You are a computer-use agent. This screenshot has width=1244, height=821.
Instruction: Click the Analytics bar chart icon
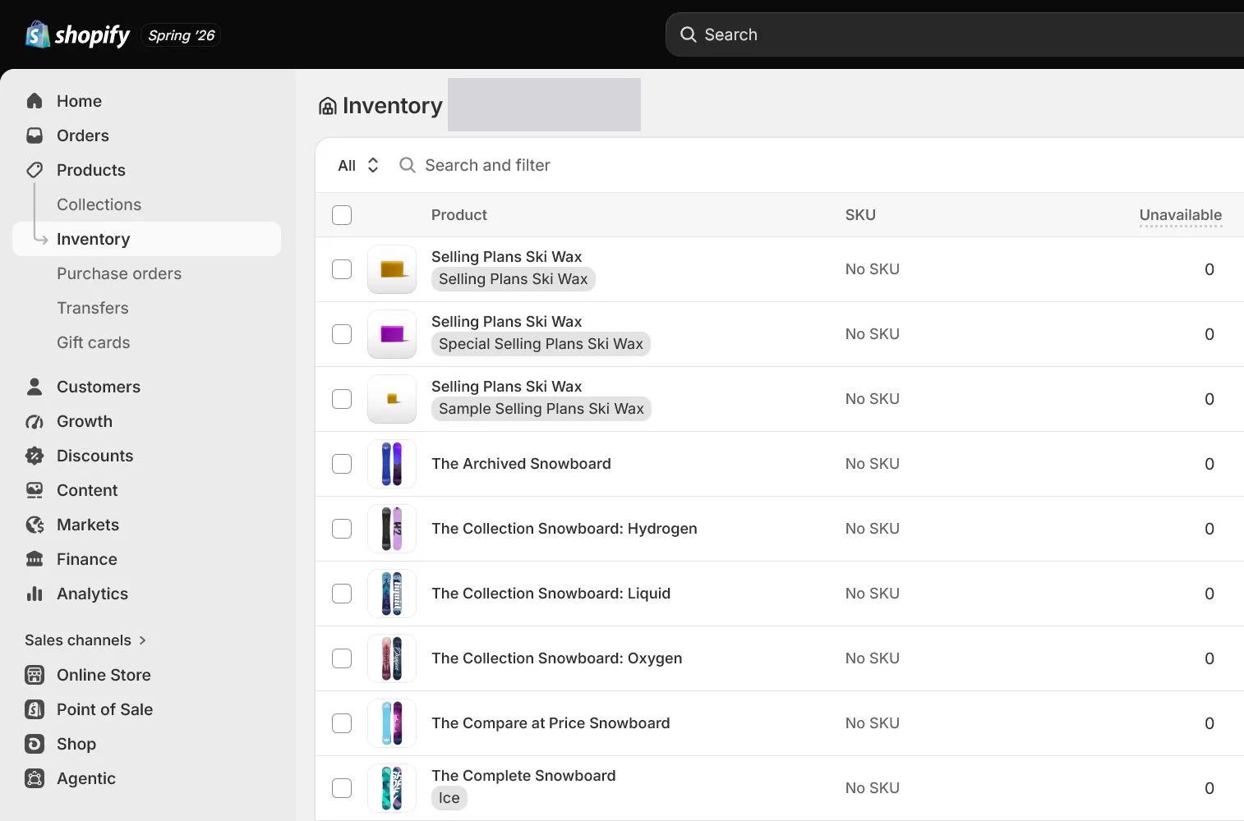point(35,594)
